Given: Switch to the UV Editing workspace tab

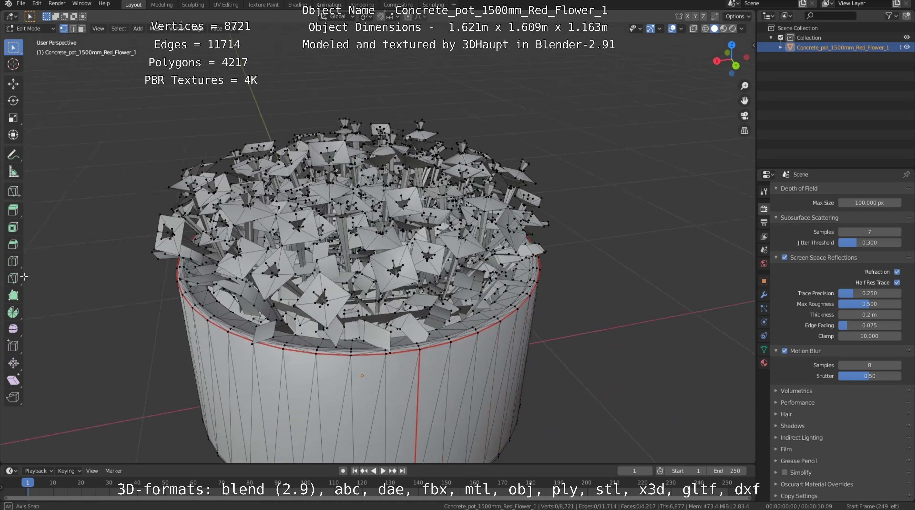Looking at the screenshot, I should click(226, 5).
